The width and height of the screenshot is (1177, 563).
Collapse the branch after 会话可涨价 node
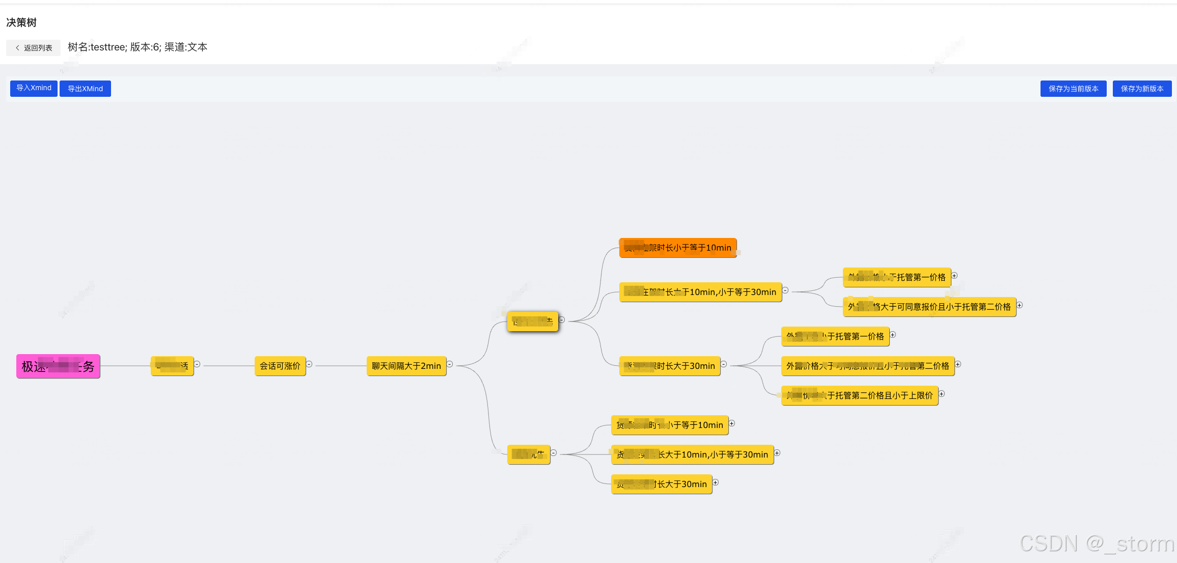pos(309,365)
